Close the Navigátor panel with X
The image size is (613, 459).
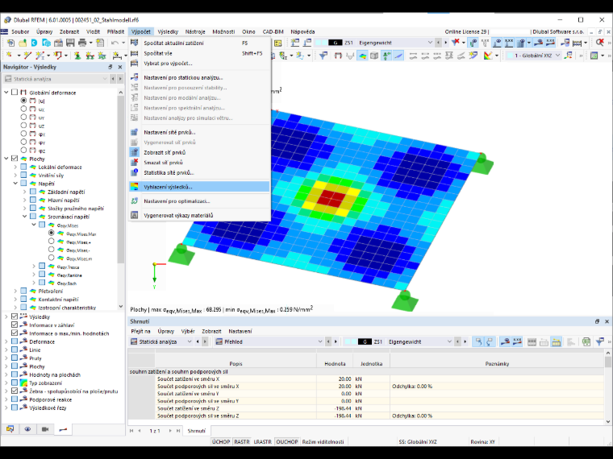coord(120,67)
